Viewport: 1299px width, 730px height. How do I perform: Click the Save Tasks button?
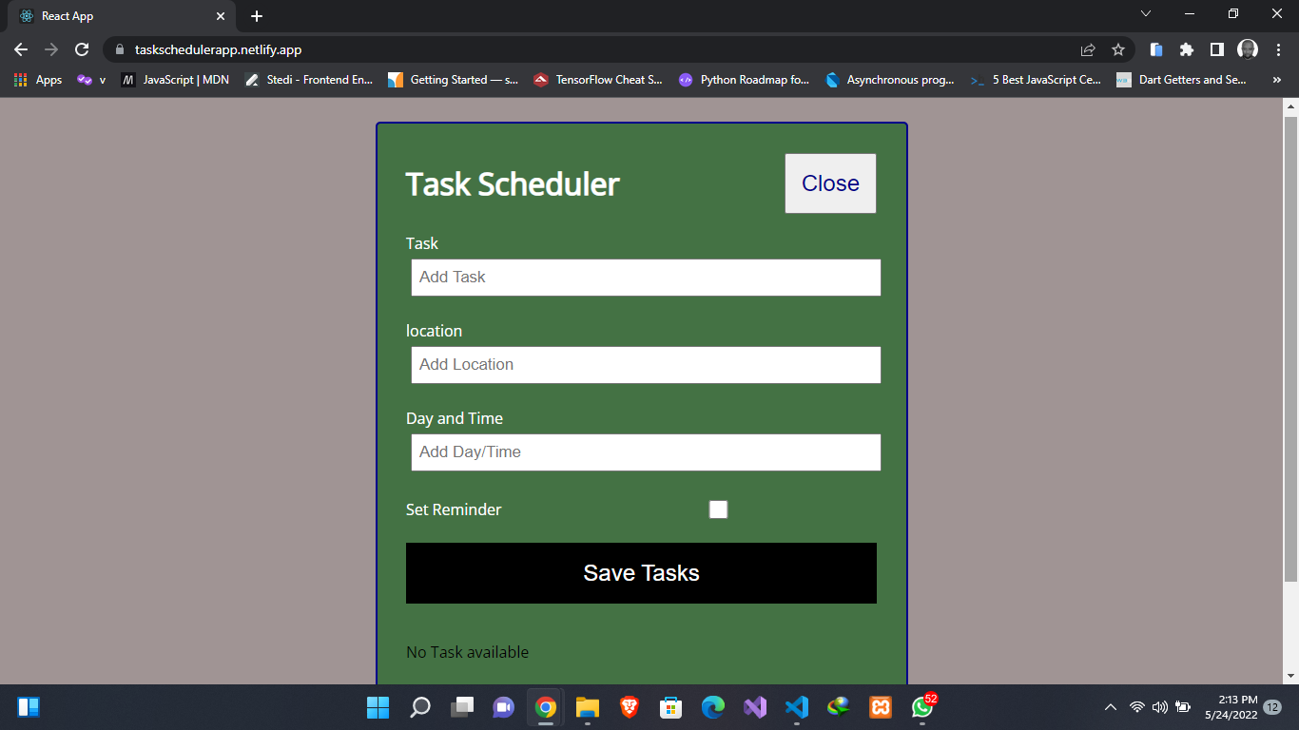tap(641, 573)
